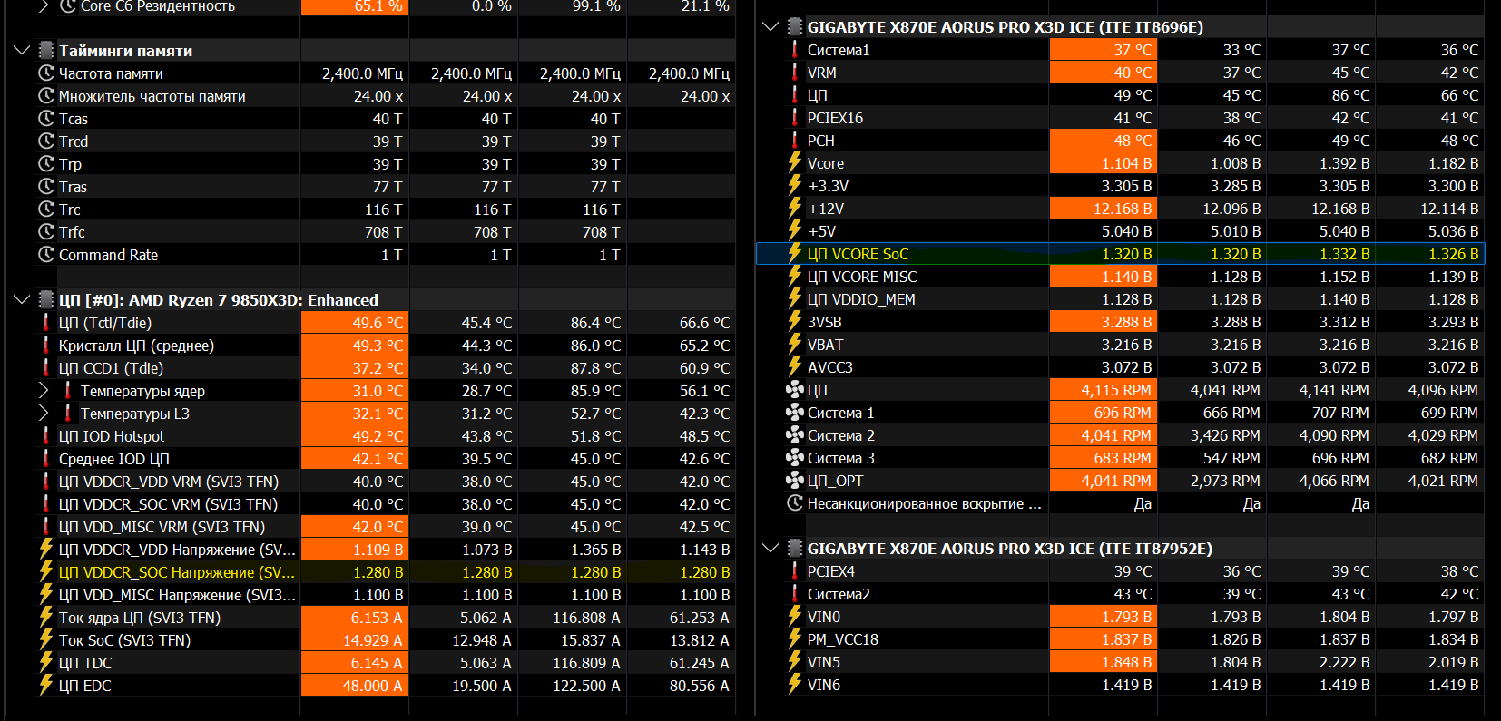Click the thermometer icon for ЦП CCD1 (Tdie)

tap(46, 368)
